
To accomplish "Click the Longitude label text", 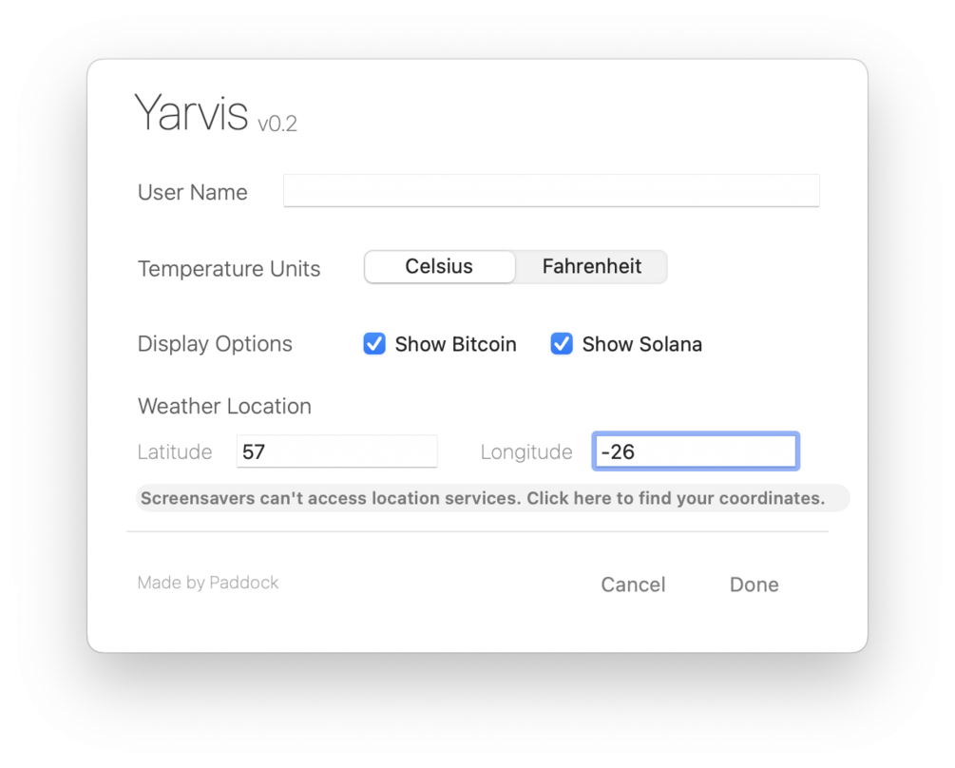I will point(526,452).
